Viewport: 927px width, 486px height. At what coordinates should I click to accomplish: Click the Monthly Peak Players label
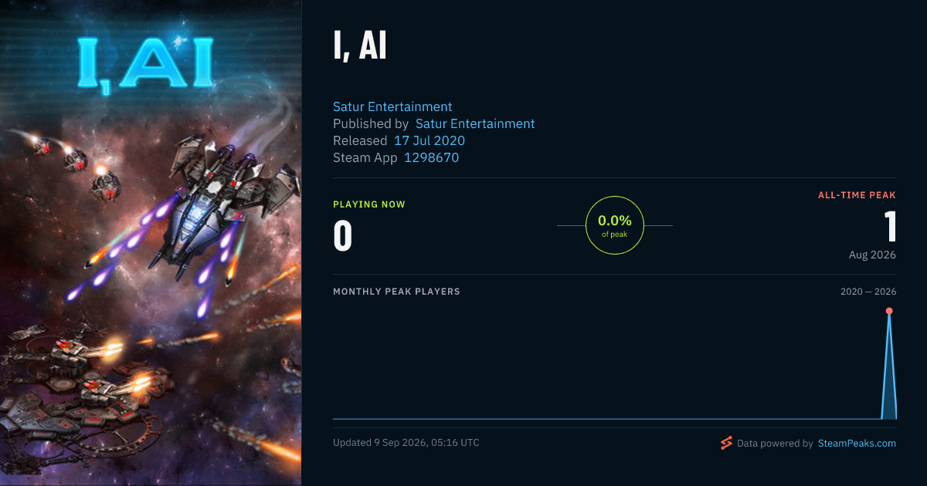[x=396, y=292]
